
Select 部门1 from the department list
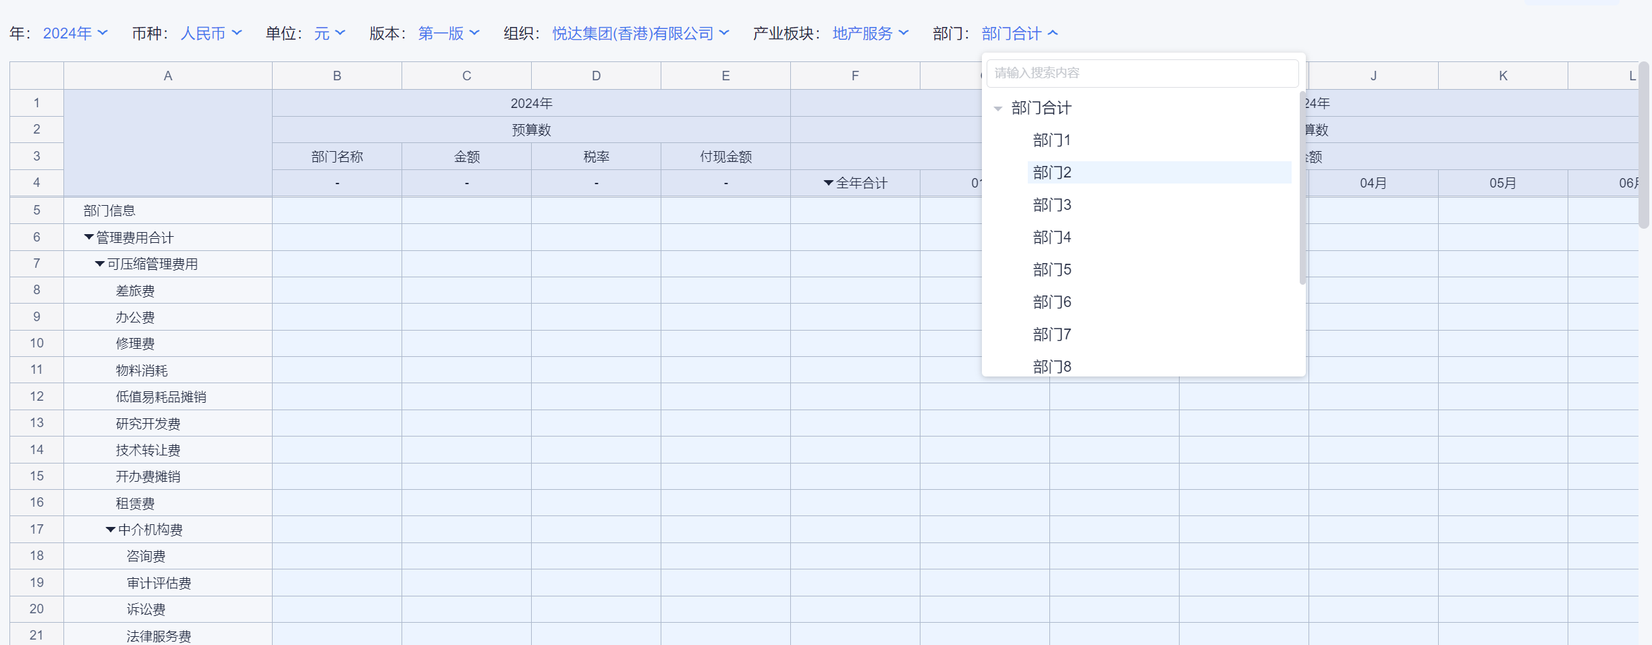[x=1051, y=140]
